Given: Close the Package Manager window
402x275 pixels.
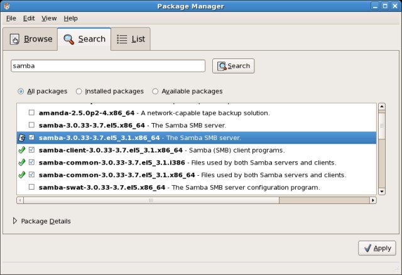Looking at the screenshot, I should click(395, 6).
